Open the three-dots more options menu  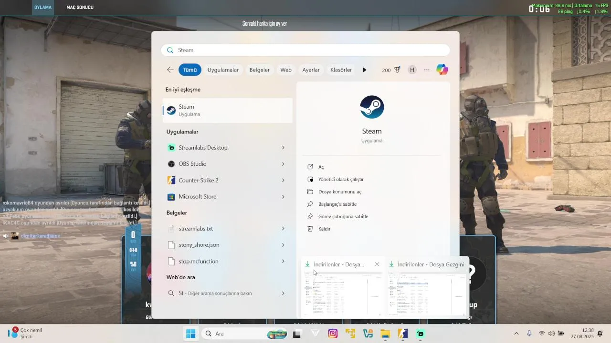[427, 70]
